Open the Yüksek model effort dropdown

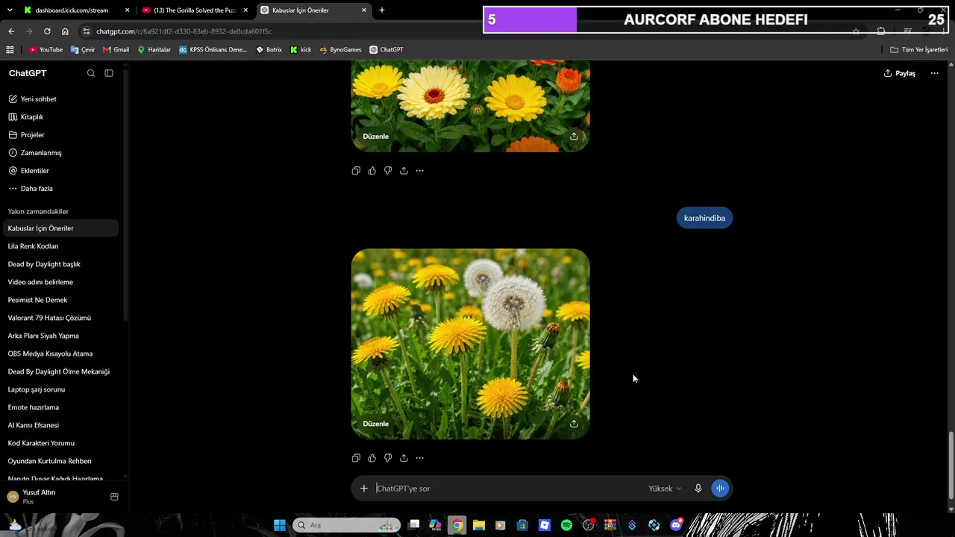pos(665,489)
